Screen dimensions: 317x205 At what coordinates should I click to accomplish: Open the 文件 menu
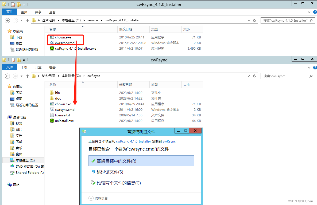[9, 12]
